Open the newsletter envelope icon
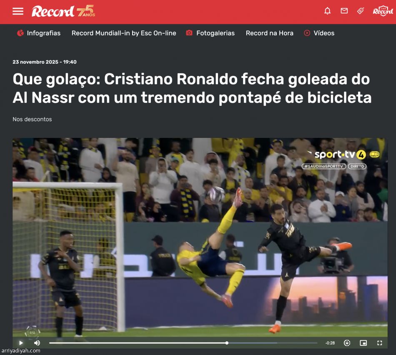Viewport: 396px width, 355px height. tap(344, 11)
